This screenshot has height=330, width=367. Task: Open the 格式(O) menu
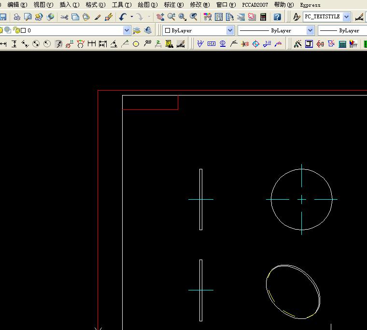tap(96, 5)
